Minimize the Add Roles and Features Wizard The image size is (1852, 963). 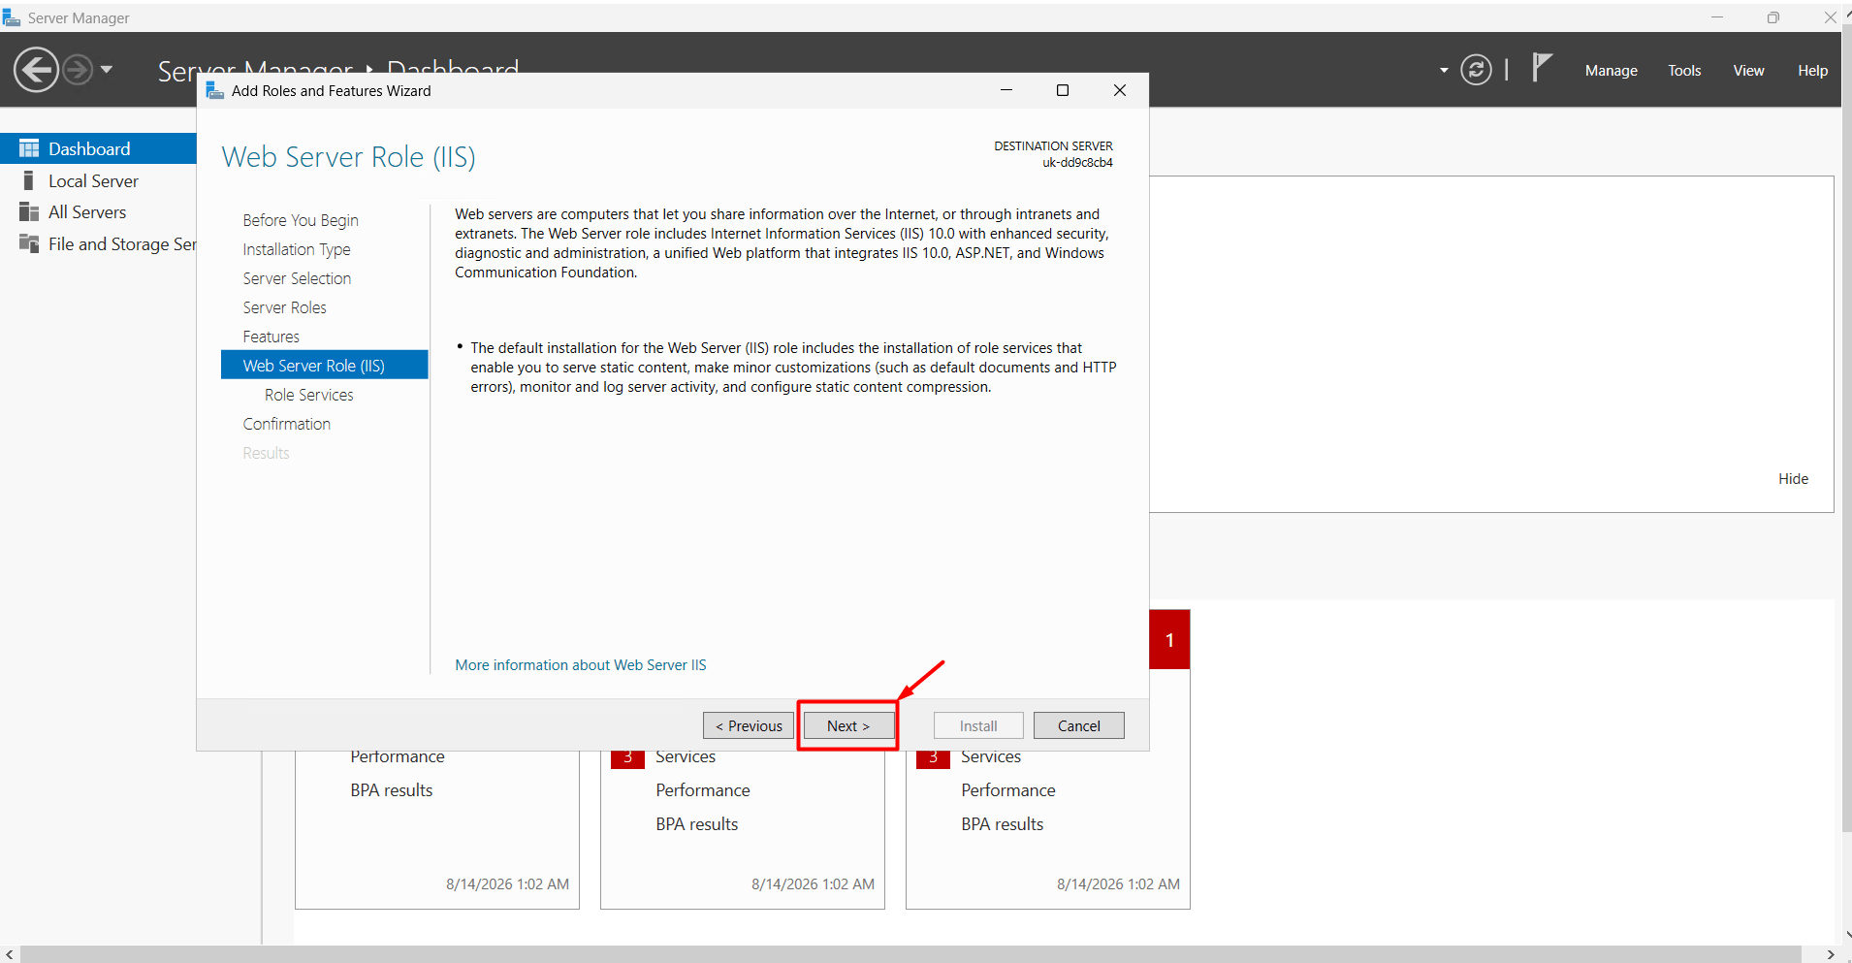click(1006, 90)
